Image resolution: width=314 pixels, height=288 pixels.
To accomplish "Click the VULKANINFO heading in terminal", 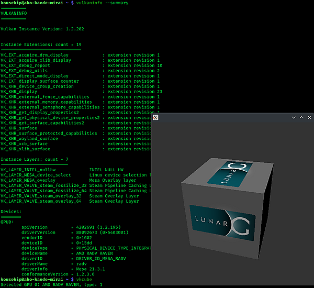I will [x=14, y=13].
